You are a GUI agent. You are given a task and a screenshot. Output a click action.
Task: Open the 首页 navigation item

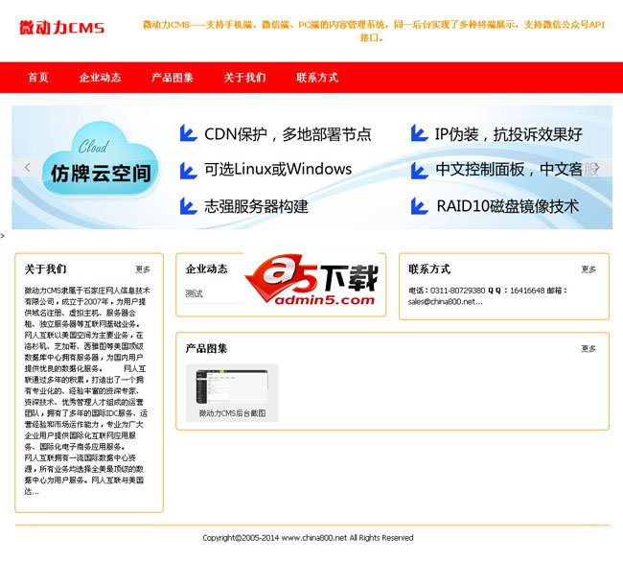38,77
